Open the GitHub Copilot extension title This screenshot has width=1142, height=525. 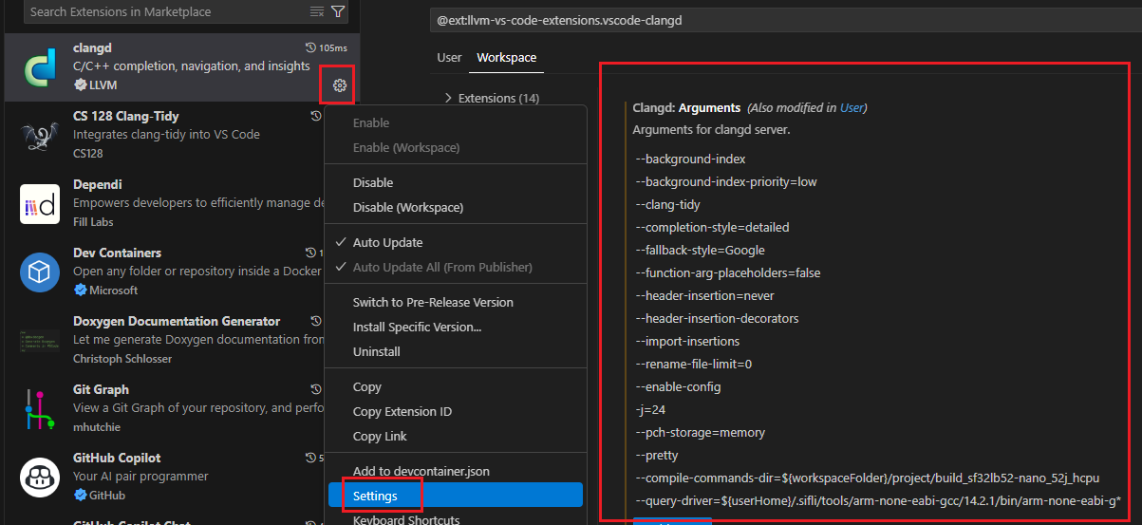(117, 458)
